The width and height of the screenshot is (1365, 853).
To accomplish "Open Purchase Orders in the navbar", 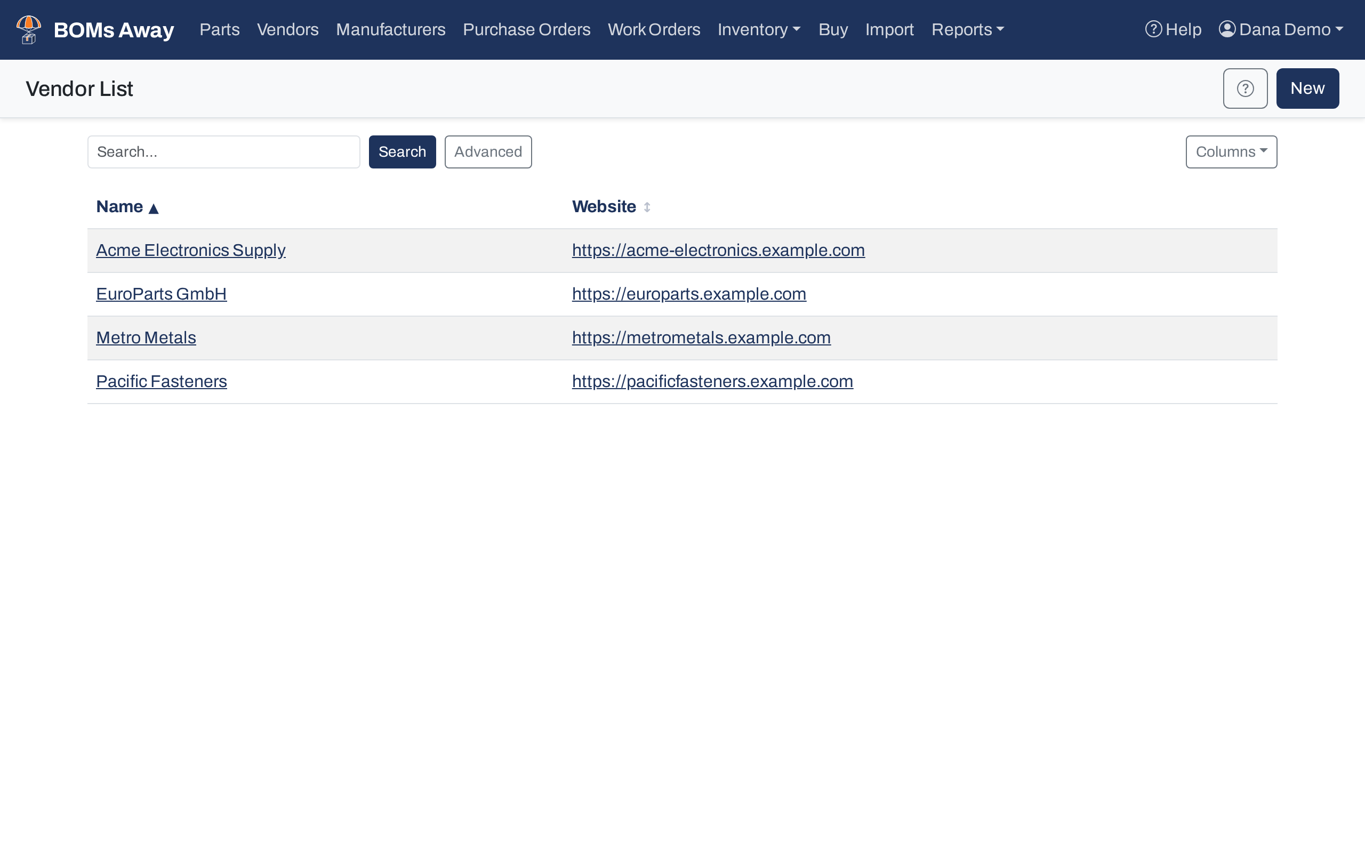I will click(526, 29).
